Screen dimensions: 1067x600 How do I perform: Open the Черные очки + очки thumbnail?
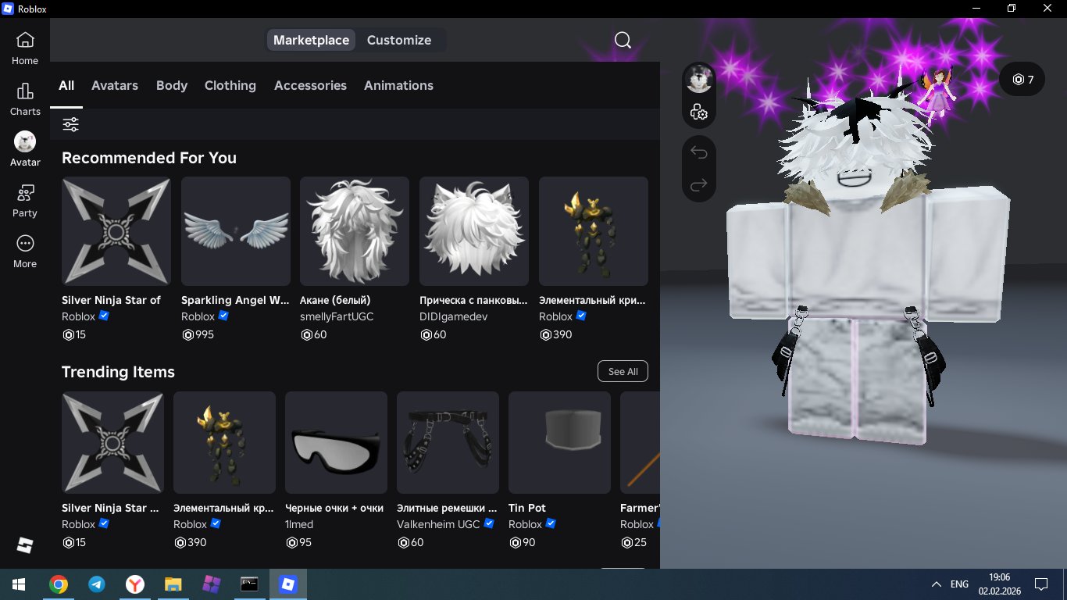point(336,443)
